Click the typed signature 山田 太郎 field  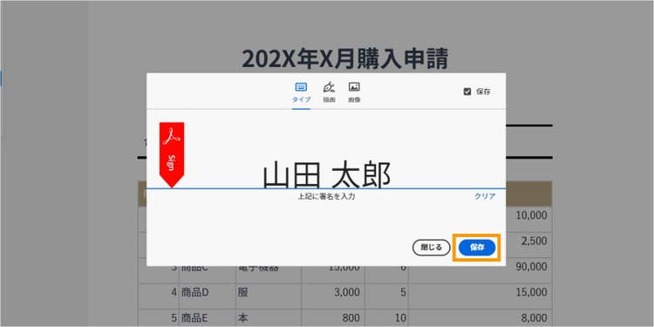pos(327,174)
